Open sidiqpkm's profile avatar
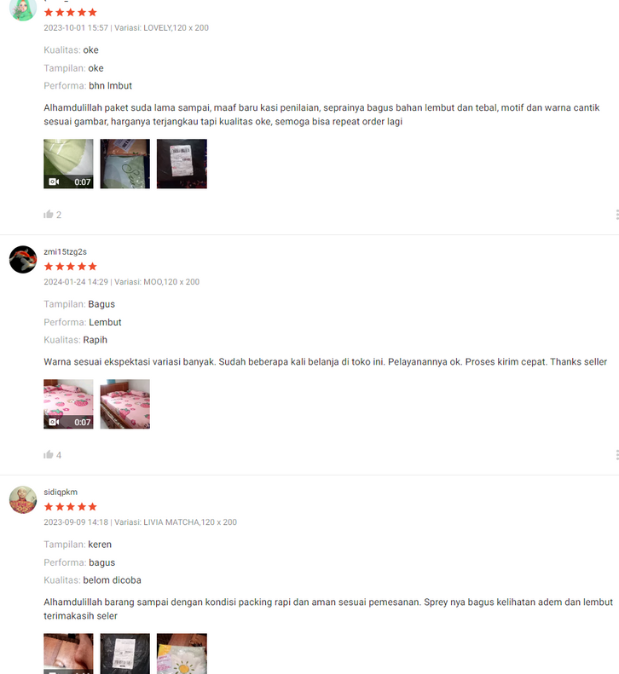The height and width of the screenshot is (674, 619). (23, 499)
